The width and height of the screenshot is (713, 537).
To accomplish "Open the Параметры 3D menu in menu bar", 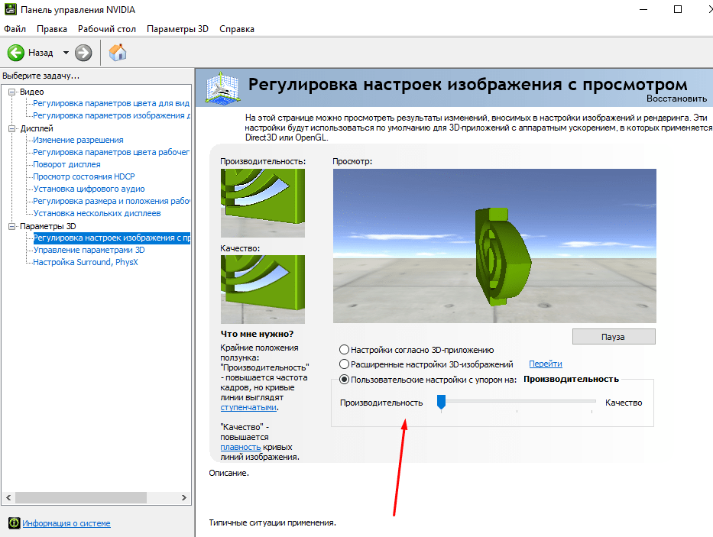I will (x=177, y=29).
